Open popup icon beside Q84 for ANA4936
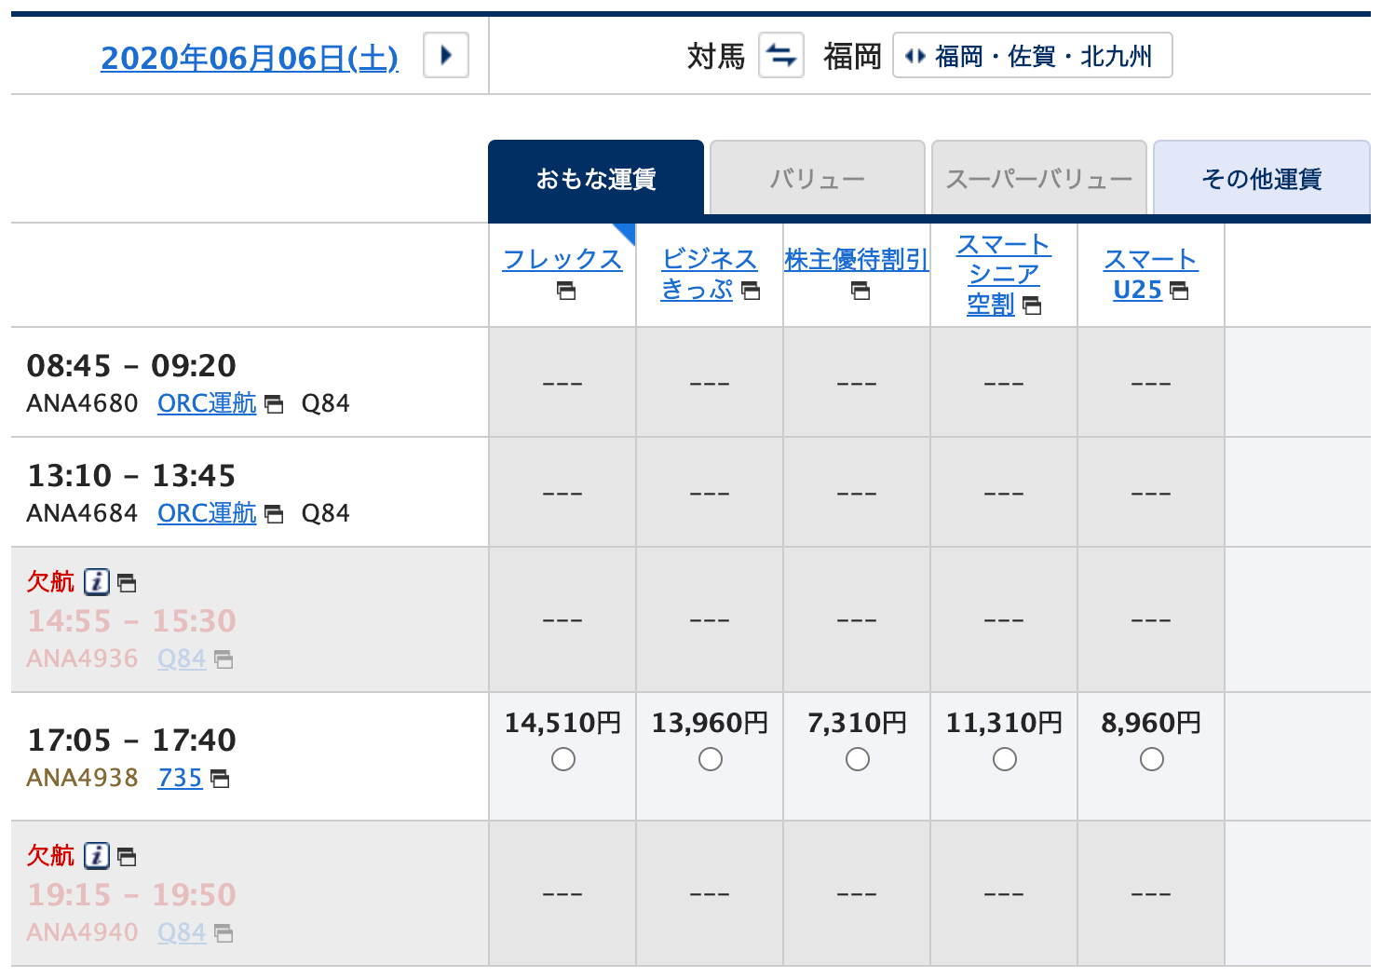1382x978 pixels. coord(224,660)
